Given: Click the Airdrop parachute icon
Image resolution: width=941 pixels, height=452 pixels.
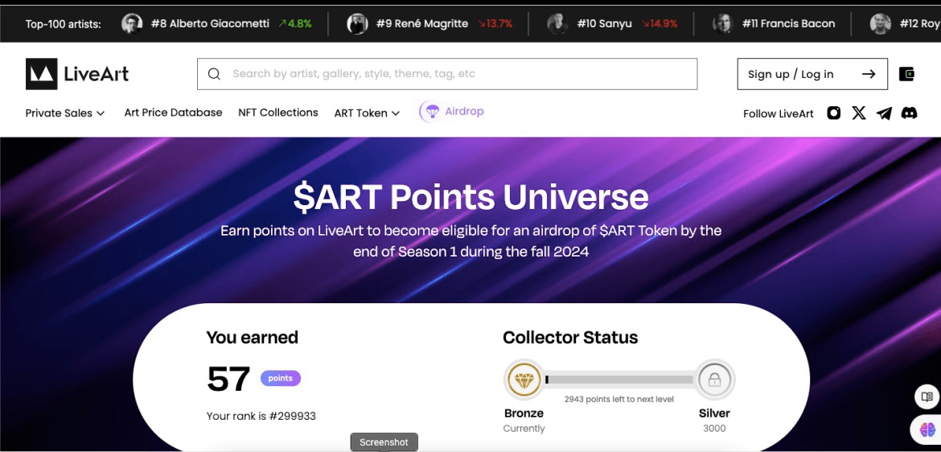Looking at the screenshot, I should click(430, 112).
